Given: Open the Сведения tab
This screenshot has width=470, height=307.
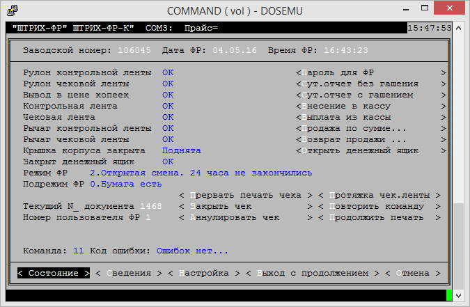Looking at the screenshot, I should [128, 274].
